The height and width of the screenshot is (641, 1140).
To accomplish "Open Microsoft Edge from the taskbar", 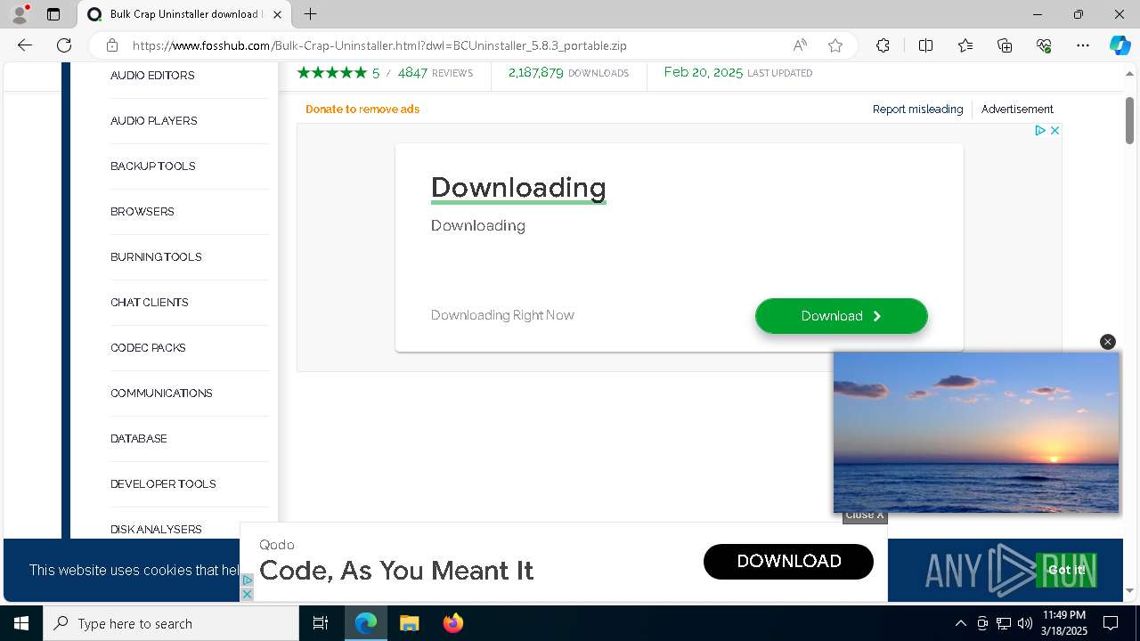I will tap(366, 623).
